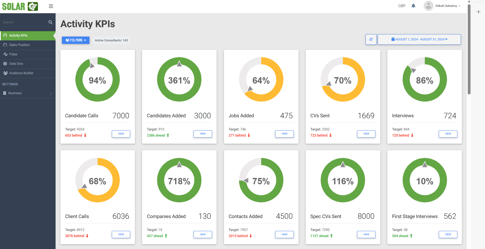Click the refresh data icon button
Image resolution: width=485 pixels, height=249 pixels.
click(371, 39)
